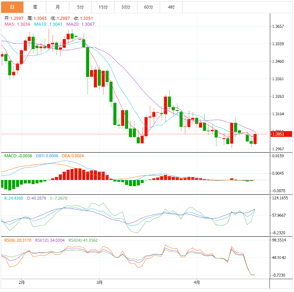The image size is (294, 292).
Task: Click the DEA 0.0024 indicator label
Action: coord(73,156)
